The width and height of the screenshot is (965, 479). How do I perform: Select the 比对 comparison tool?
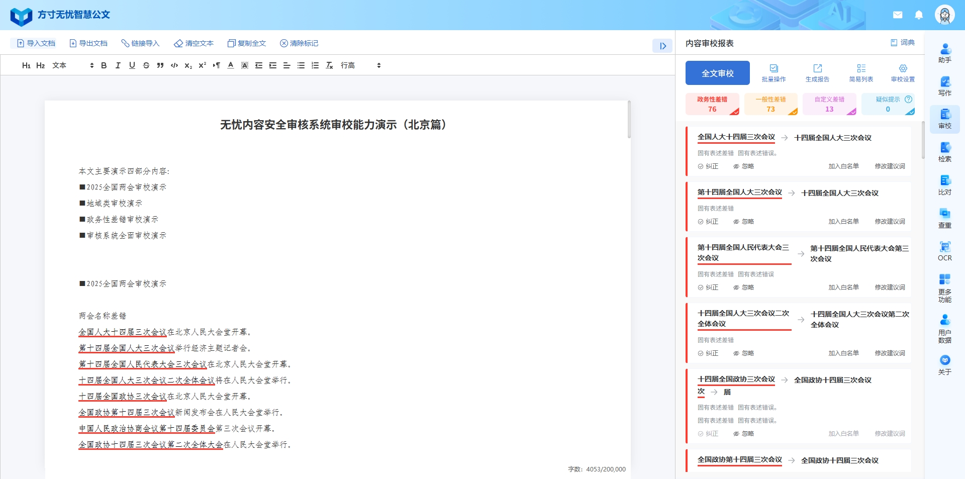click(x=945, y=185)
